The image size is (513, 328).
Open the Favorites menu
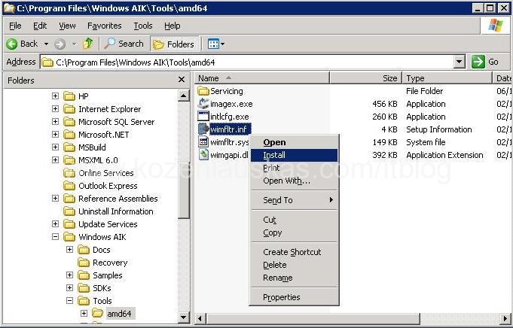click(x=105, y=26)
